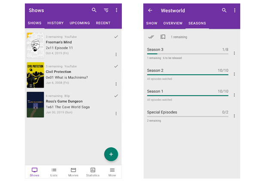Select Movies in the bottom navigation

(x=73, y=172)
